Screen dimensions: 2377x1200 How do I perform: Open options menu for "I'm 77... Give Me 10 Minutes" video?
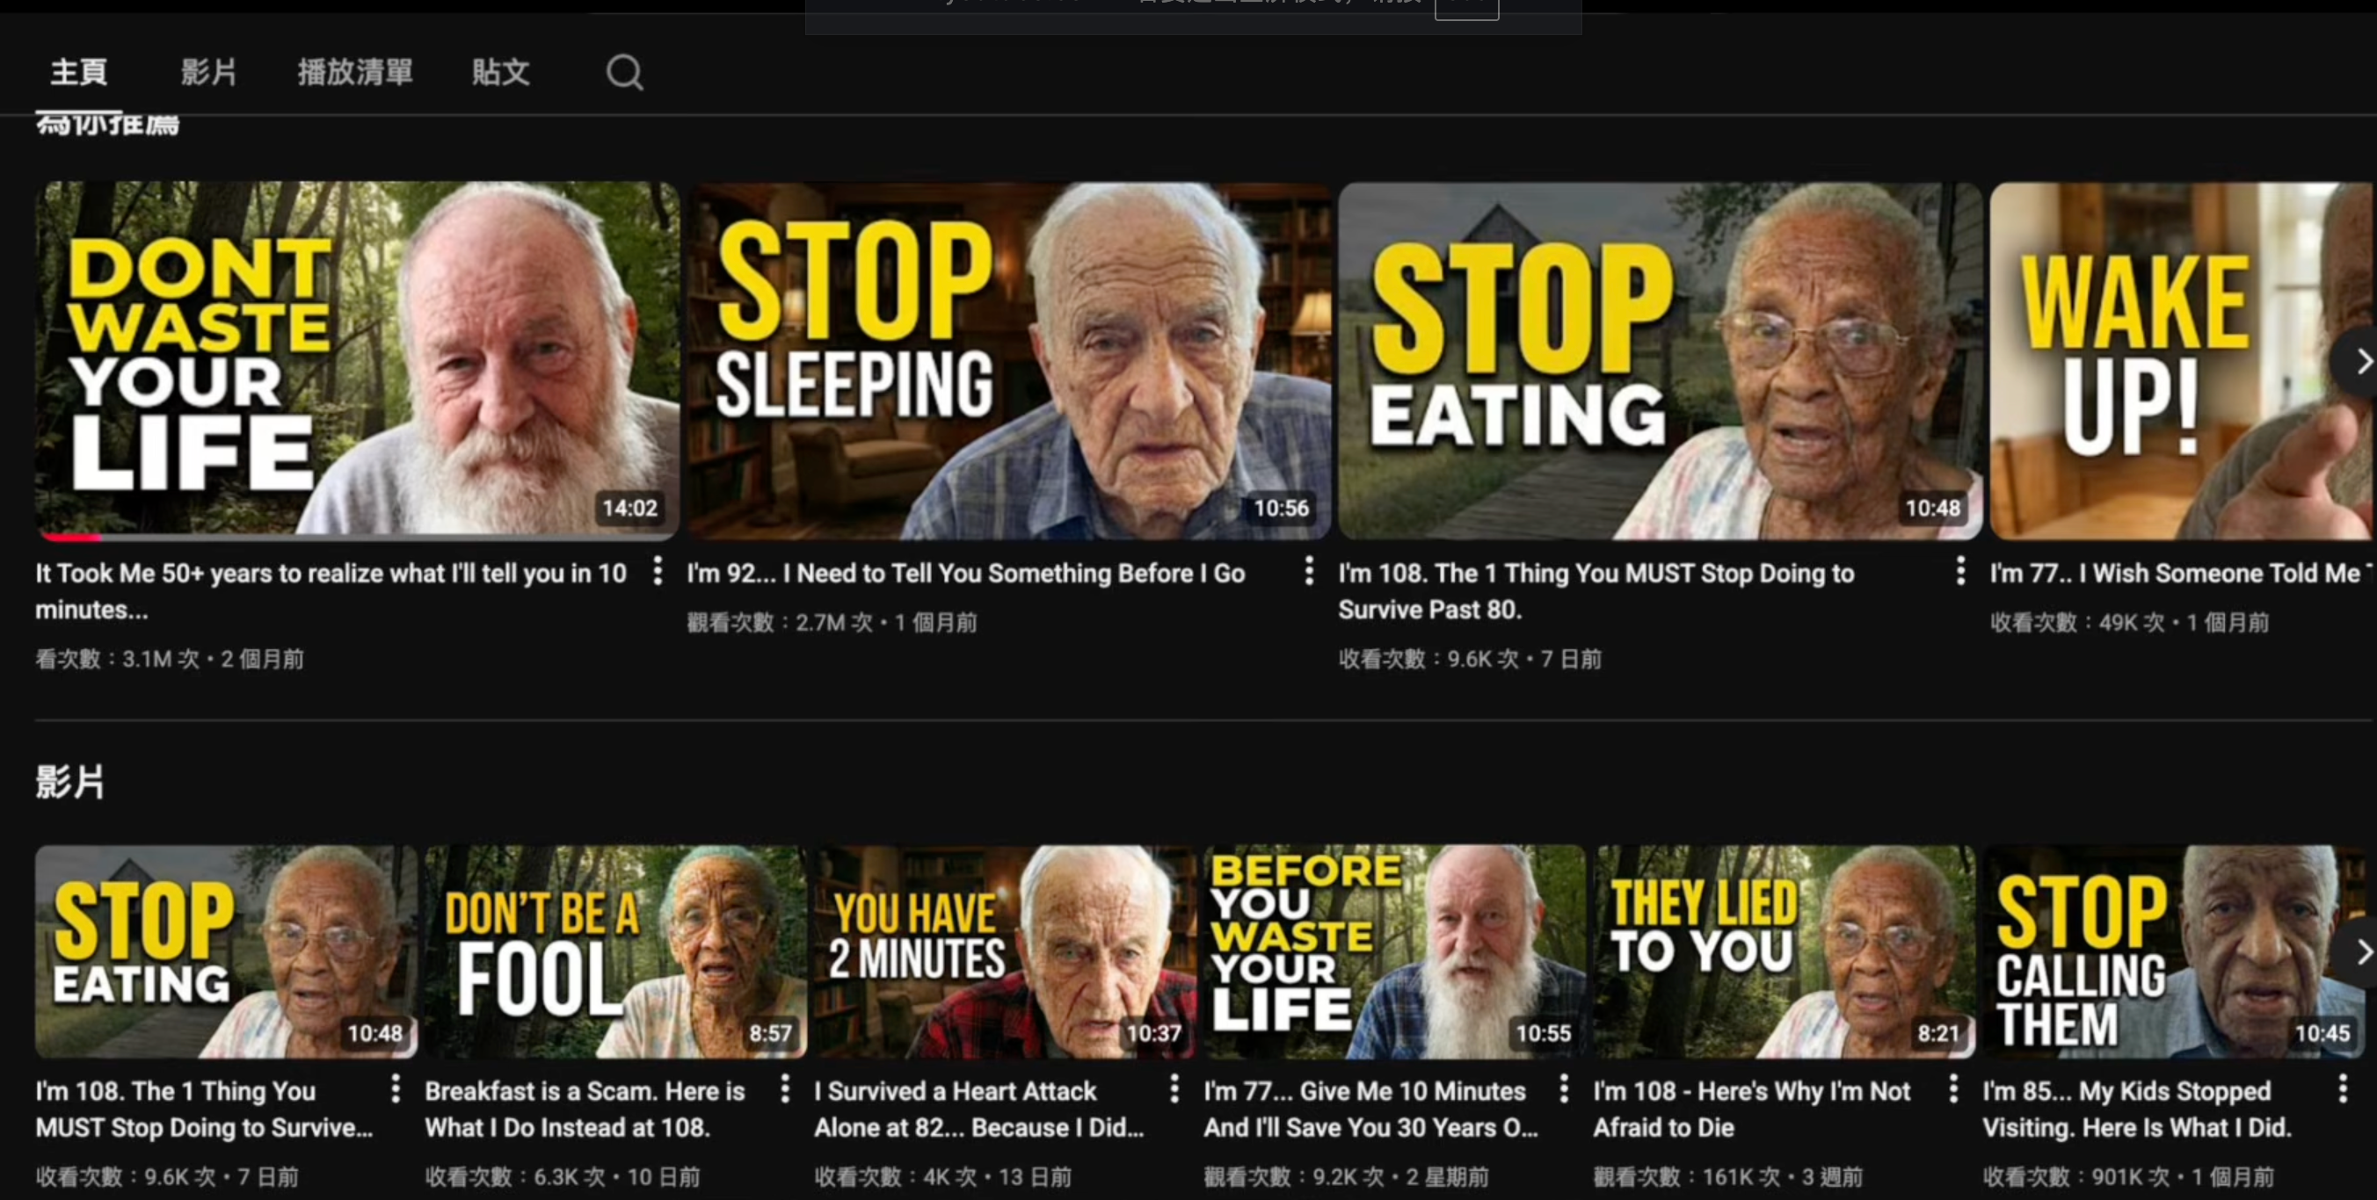[1563, 1089]
